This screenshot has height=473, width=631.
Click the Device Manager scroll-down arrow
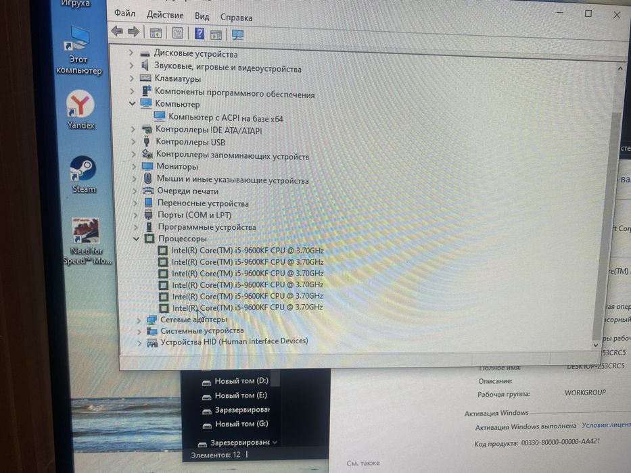pyautogui.click(x=596, y=345)
